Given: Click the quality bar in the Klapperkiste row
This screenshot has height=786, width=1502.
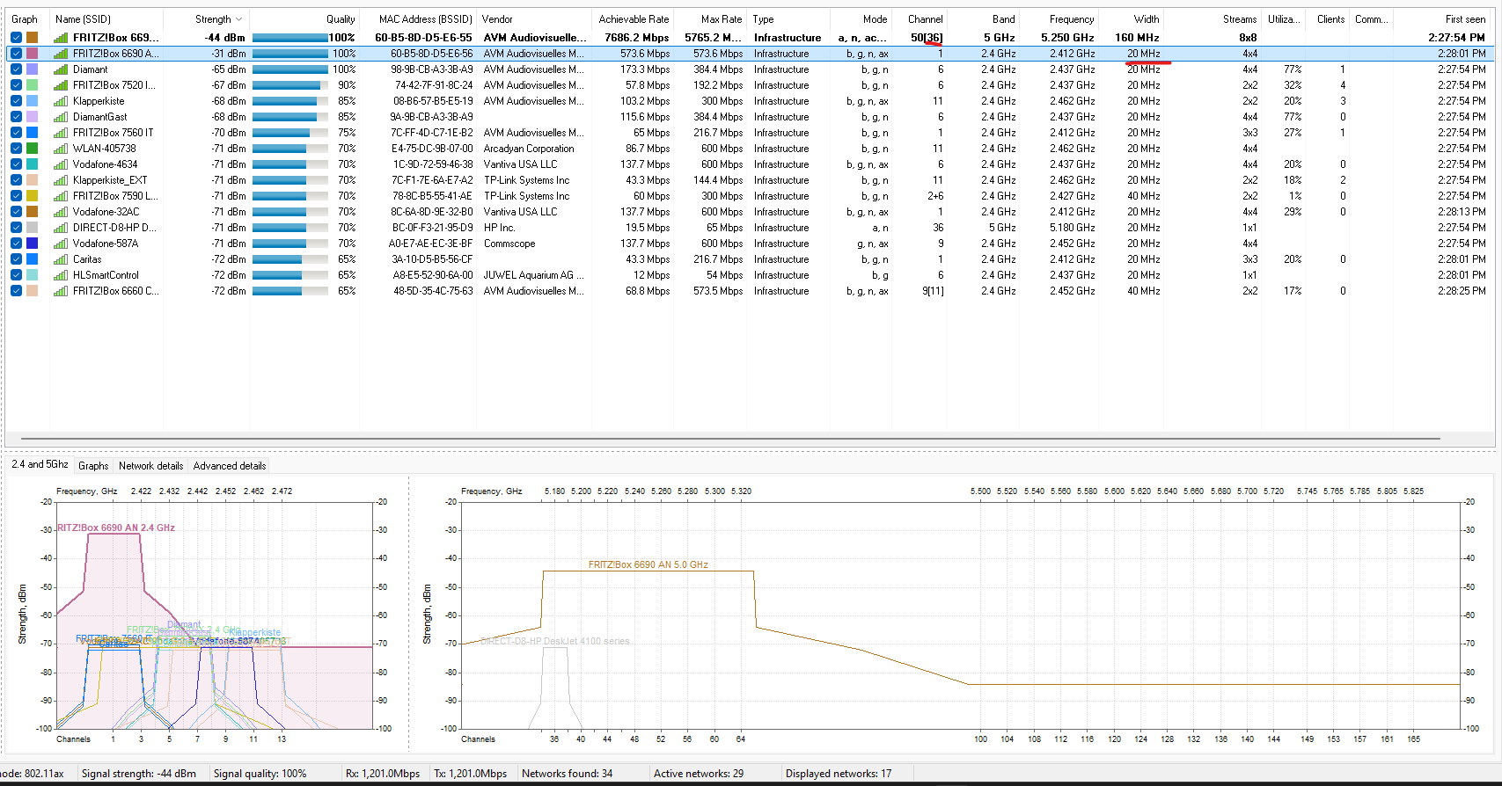Looking at the screenshot, I should [x=290, y=101].
